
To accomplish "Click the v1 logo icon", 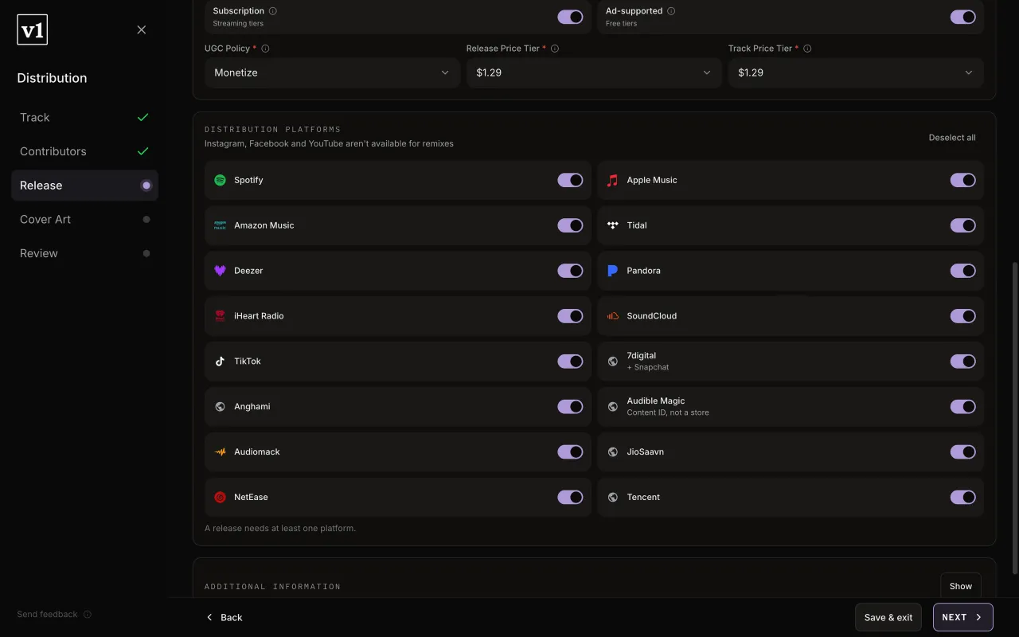I will pyautogui.click(x=33, y=30).
